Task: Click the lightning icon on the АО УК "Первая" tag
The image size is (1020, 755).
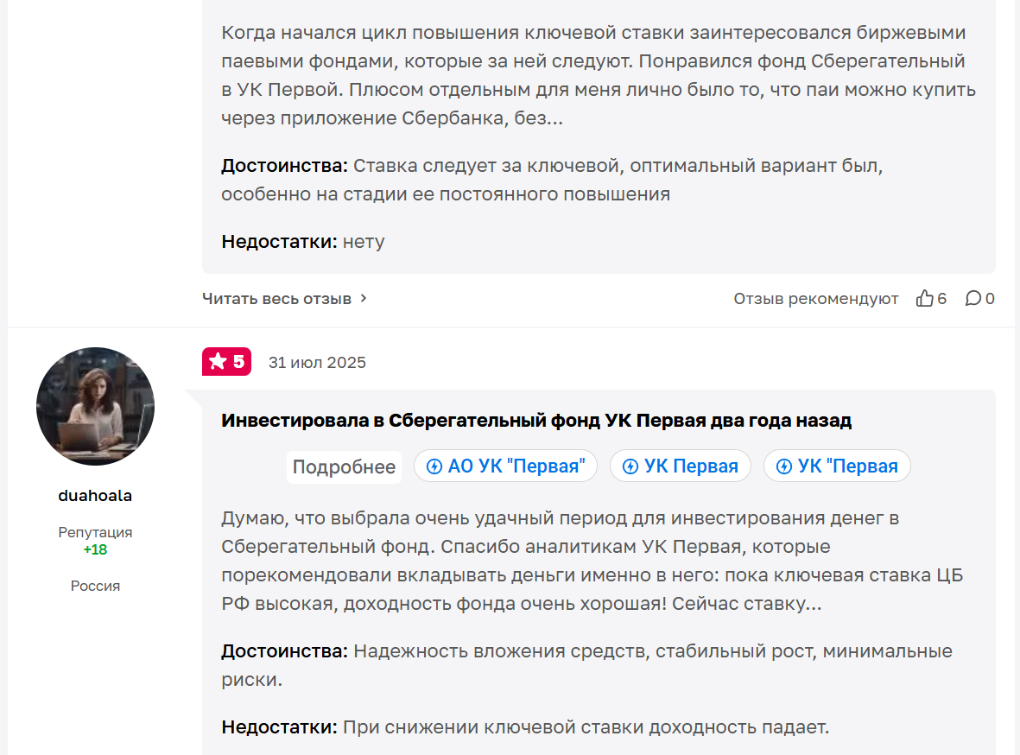Action: [x=434, y=466]
